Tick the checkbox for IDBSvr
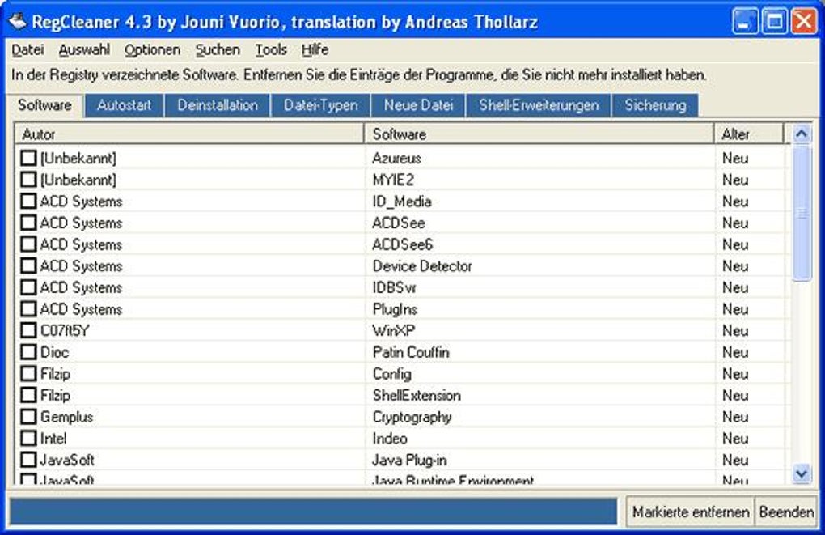Image resolution: width=825 pixels, height=535 pixels. [28, 287]
